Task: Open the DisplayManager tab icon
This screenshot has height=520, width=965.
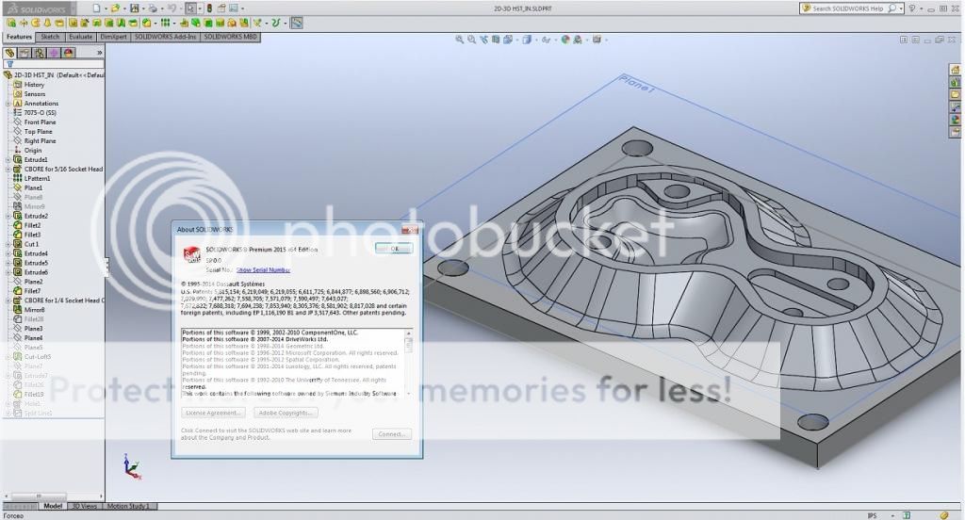Action: coord(68,53)
